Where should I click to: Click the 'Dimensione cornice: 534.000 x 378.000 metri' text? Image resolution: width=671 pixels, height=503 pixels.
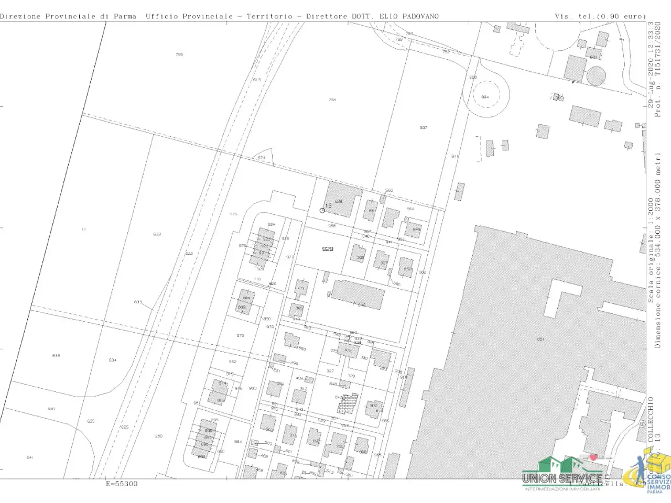658,250
